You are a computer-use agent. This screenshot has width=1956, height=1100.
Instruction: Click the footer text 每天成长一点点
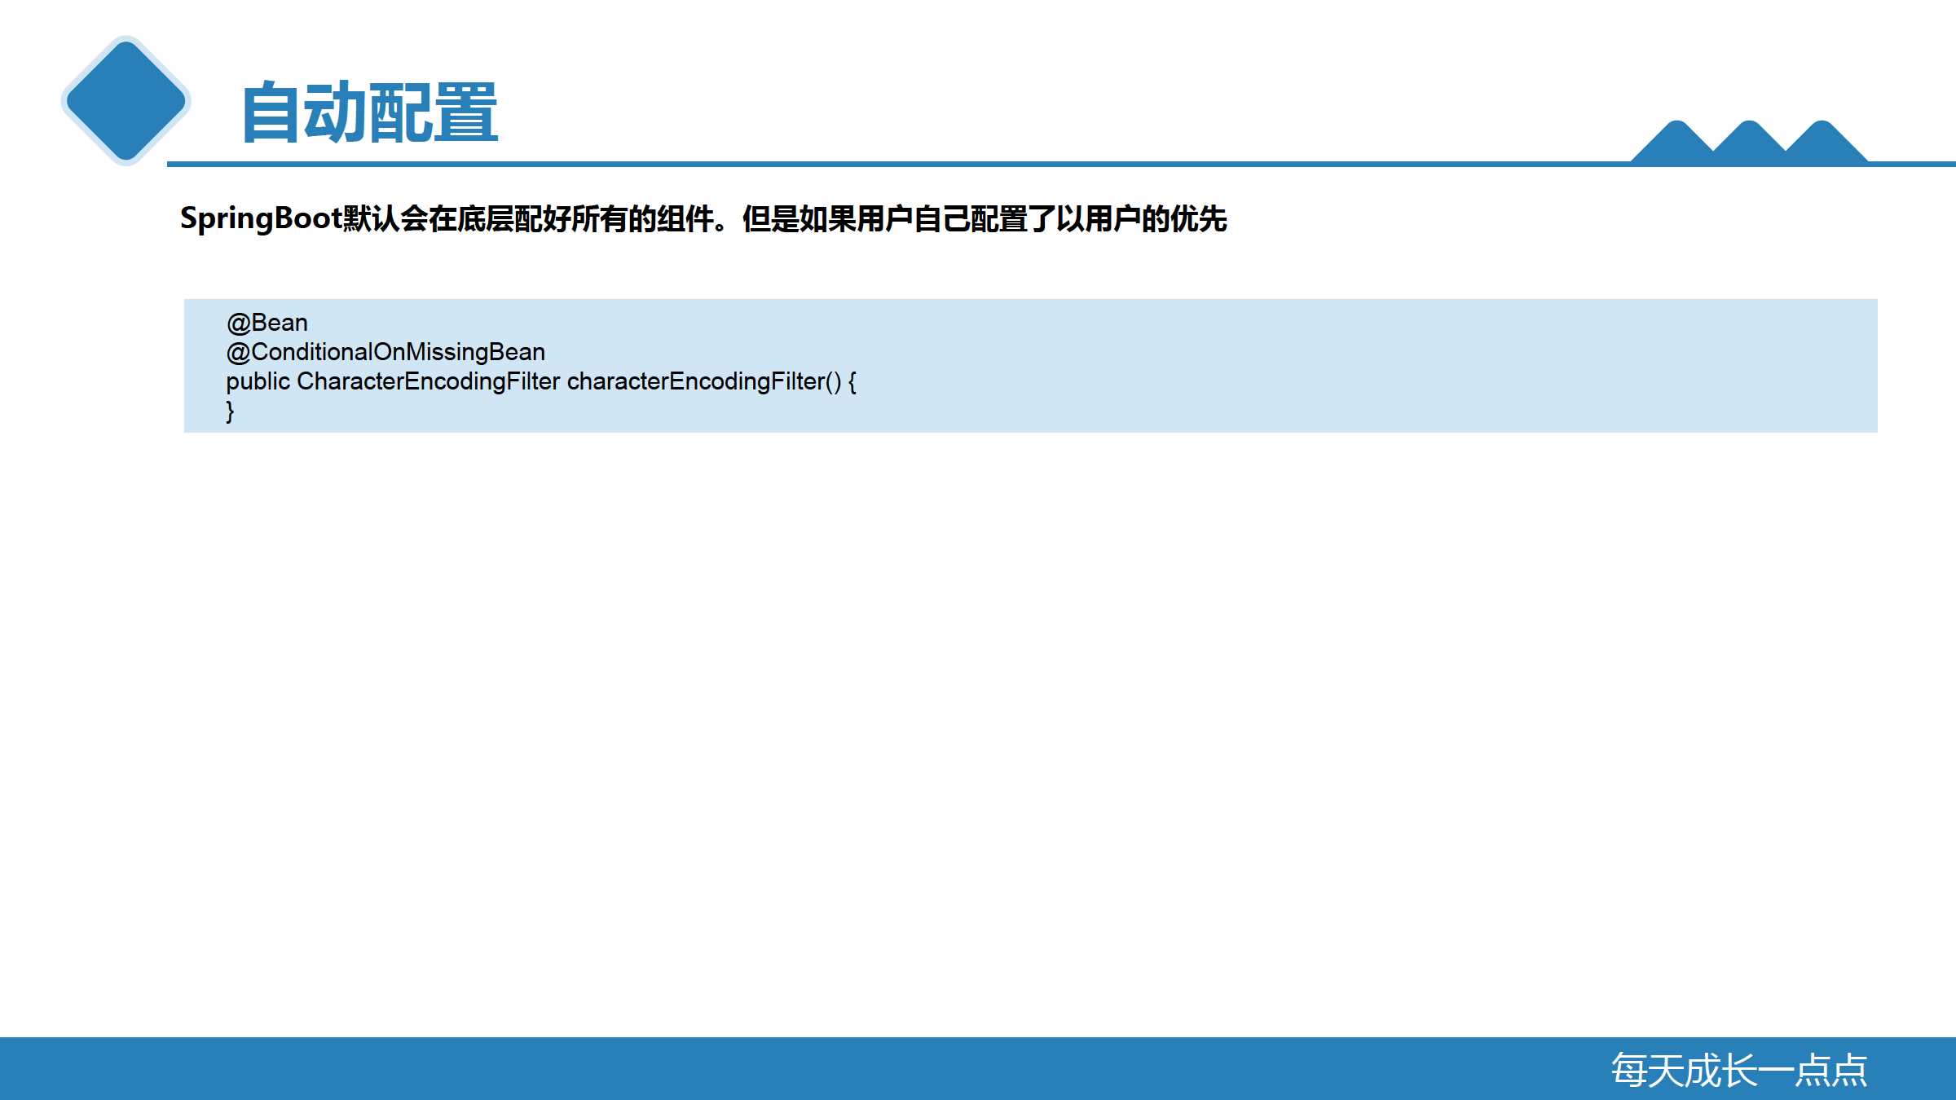click(x=1739, y=1070)
